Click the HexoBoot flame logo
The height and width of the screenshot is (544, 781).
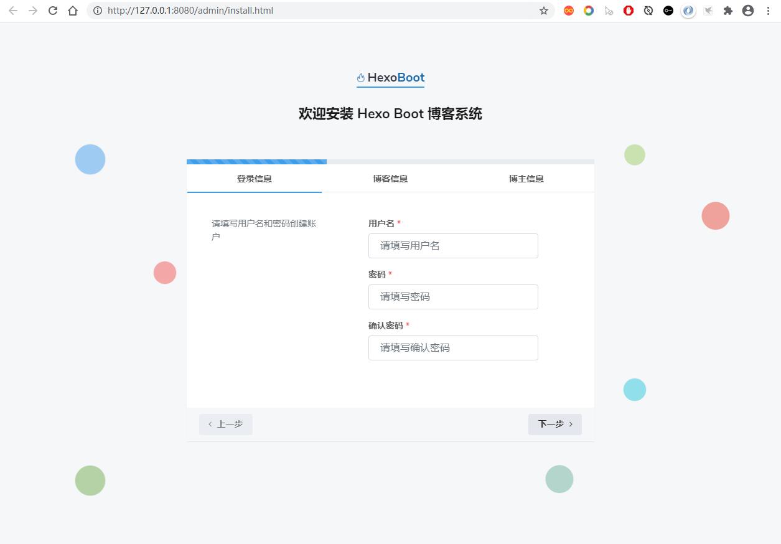coord(360,78)
